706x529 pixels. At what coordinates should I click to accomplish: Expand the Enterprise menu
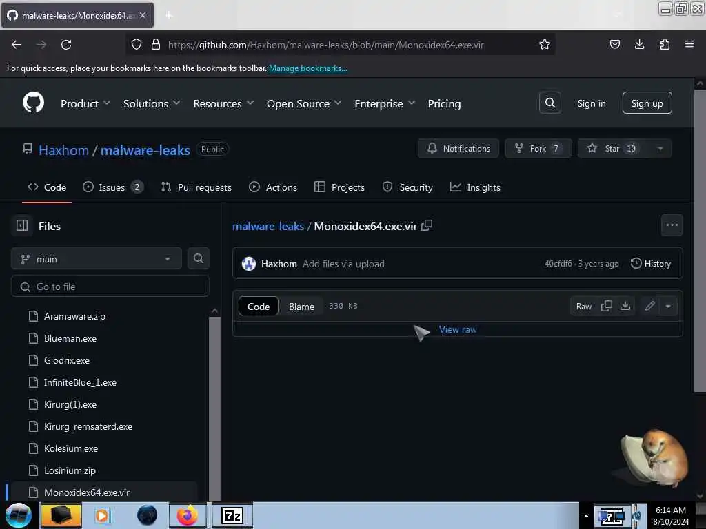385,103
